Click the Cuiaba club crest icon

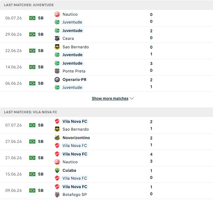(57, 170)
